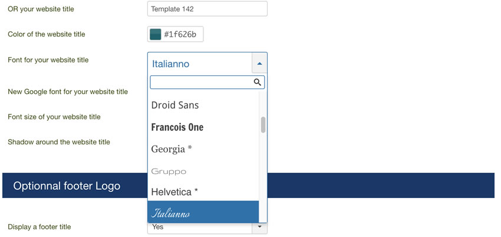Click the Font for your website title label

(48, 60)
